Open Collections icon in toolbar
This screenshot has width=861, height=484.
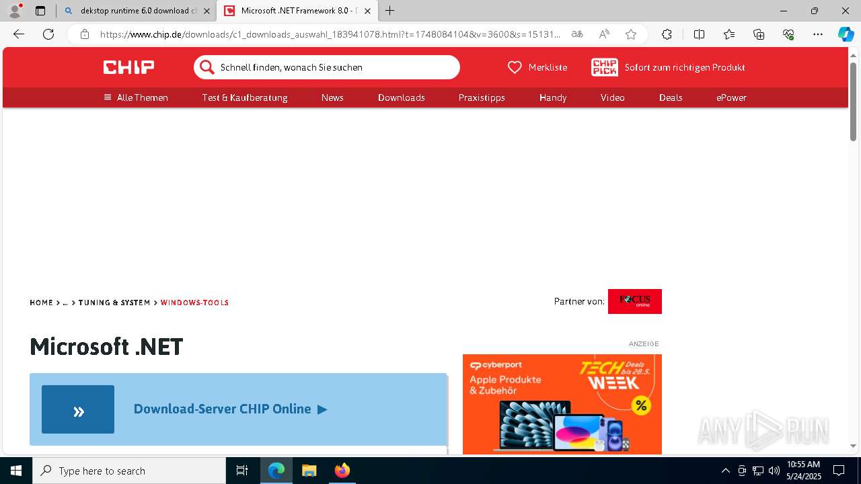pos(759,34)
